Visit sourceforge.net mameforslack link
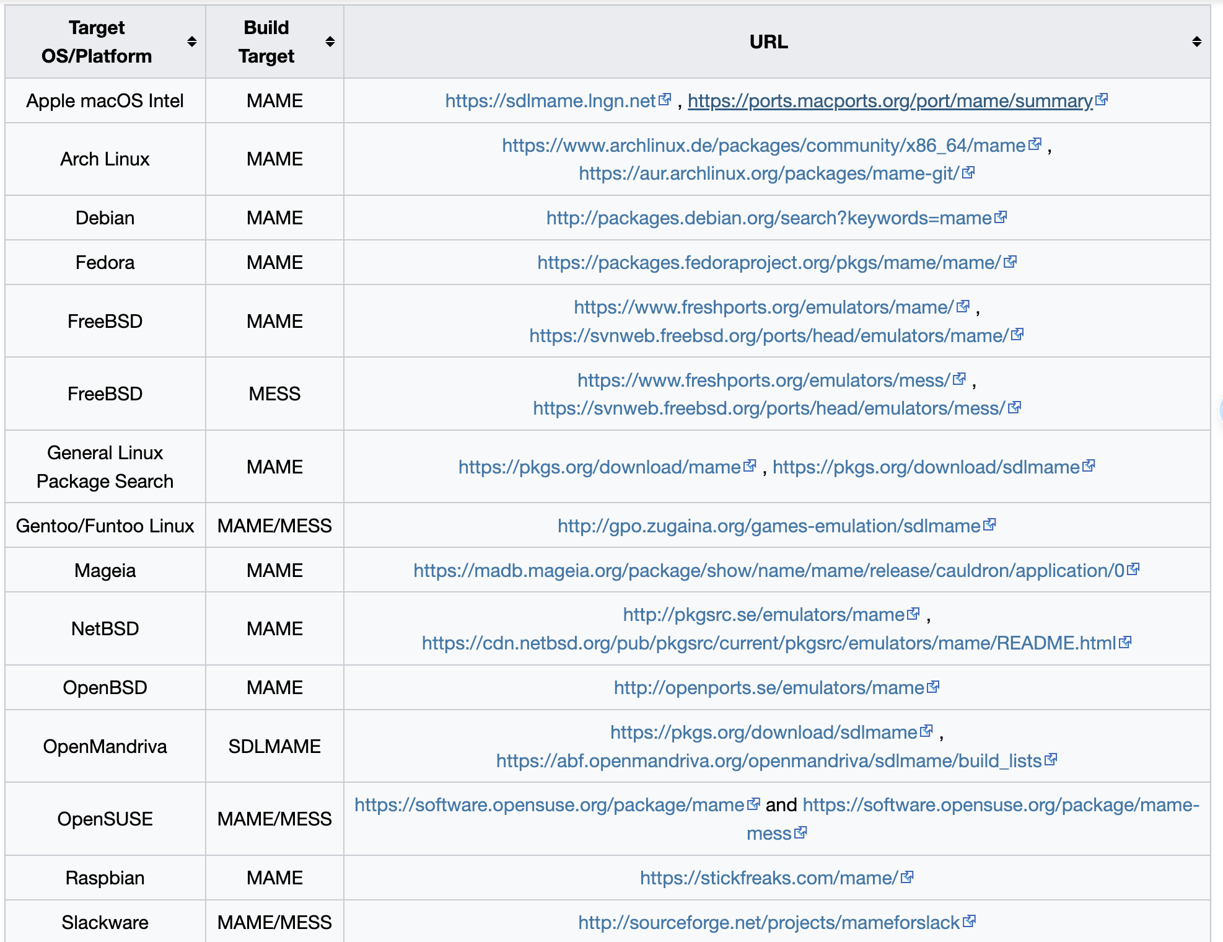The width and height of the screenshot is (1223, 942). 768,923
